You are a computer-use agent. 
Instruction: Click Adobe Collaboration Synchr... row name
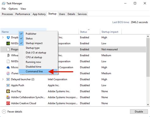click(x=28, y=97)
